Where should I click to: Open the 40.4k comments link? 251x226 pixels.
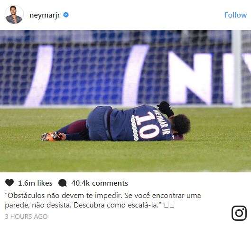click(100, 183)
